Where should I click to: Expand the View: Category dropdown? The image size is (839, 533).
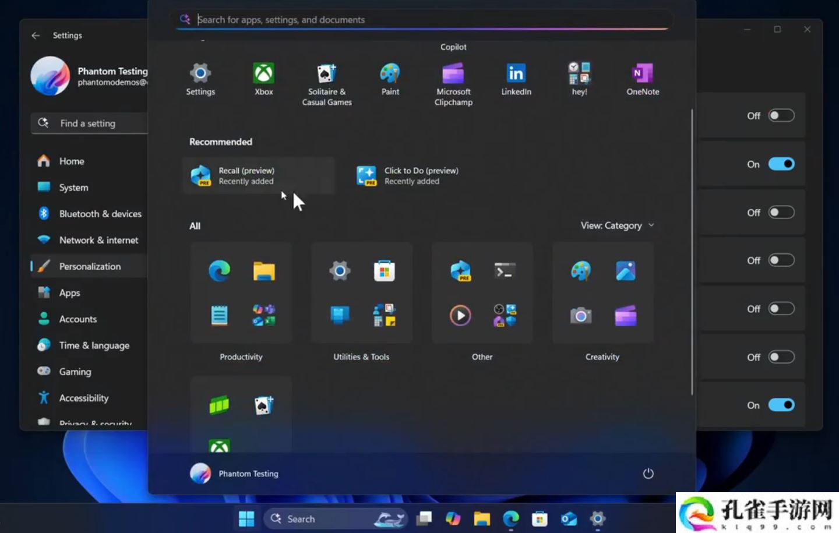(618, 225)
